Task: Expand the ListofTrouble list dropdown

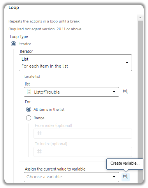Action: pyautogui.click(x=71, y=92)
